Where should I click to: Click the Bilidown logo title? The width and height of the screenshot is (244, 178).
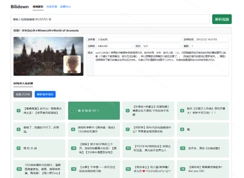[x=19, y=7]
